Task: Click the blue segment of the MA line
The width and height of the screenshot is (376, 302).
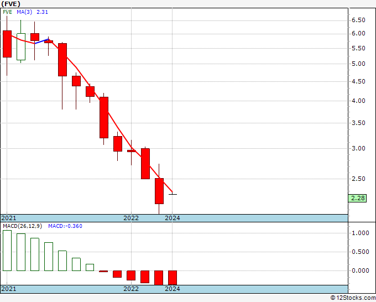Action: tap(41, 41)
